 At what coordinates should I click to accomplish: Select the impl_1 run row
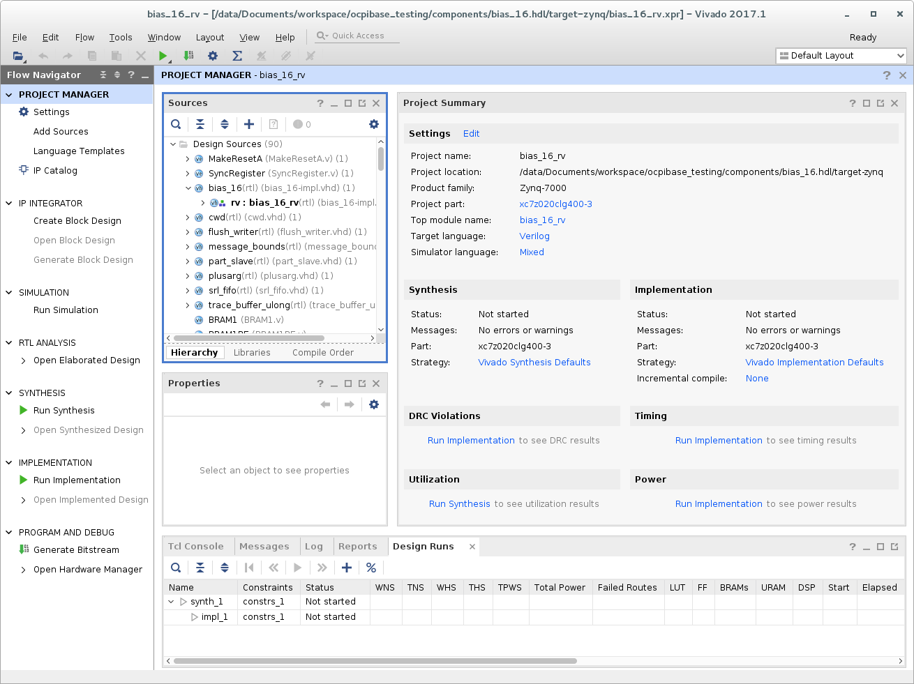pyautogui.click(x=534, y=617)
